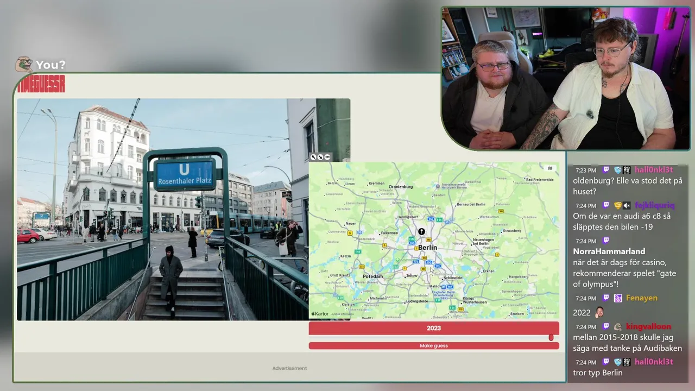Image resolution: width=695 pixels, height=391 pixels.
Task: Click the Oranienburg label on map
Action: (401, 187)
